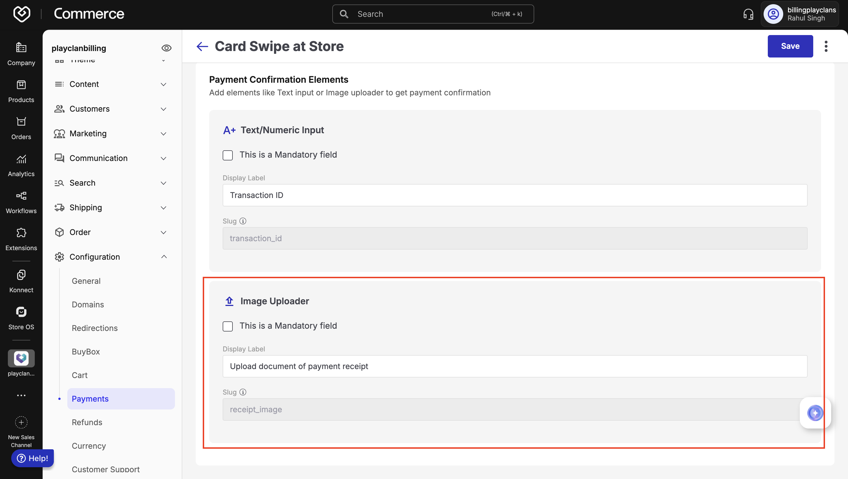
Task: Click the Help! button
Action: pos(32,458)
